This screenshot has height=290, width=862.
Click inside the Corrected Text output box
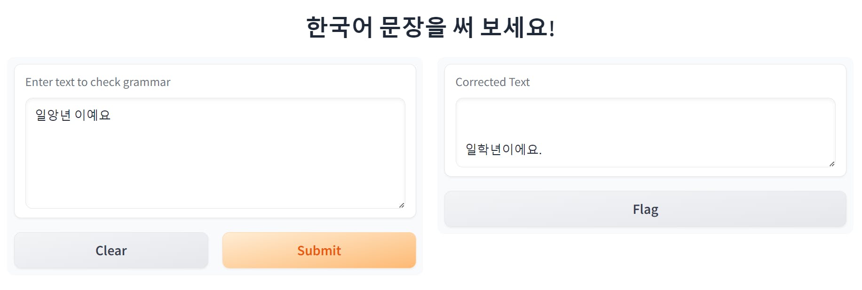(x=645, y=133)
